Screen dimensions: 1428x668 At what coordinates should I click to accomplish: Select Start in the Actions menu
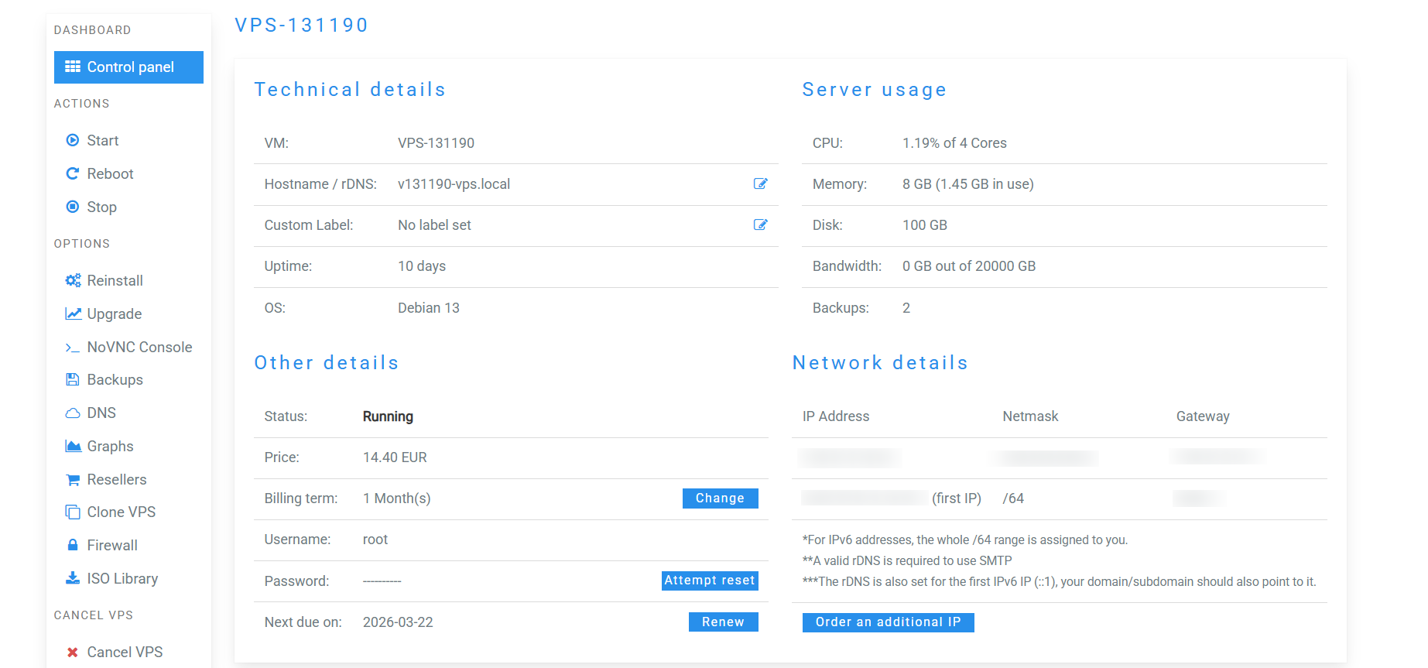point(102,140)
